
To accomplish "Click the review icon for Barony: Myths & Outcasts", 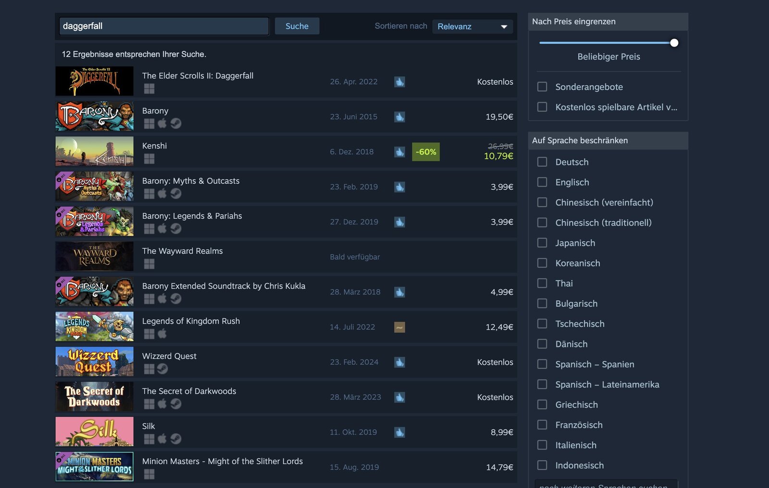I will [x=399, y=187].
